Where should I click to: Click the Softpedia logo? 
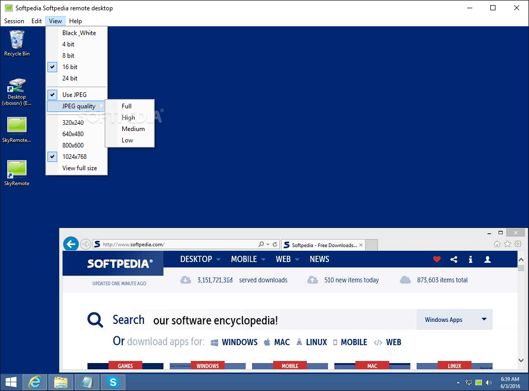click(x=120, y=264)
